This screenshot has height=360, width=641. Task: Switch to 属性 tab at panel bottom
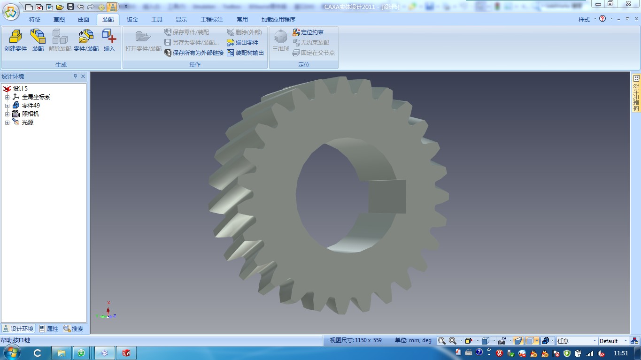coord(49,329)
